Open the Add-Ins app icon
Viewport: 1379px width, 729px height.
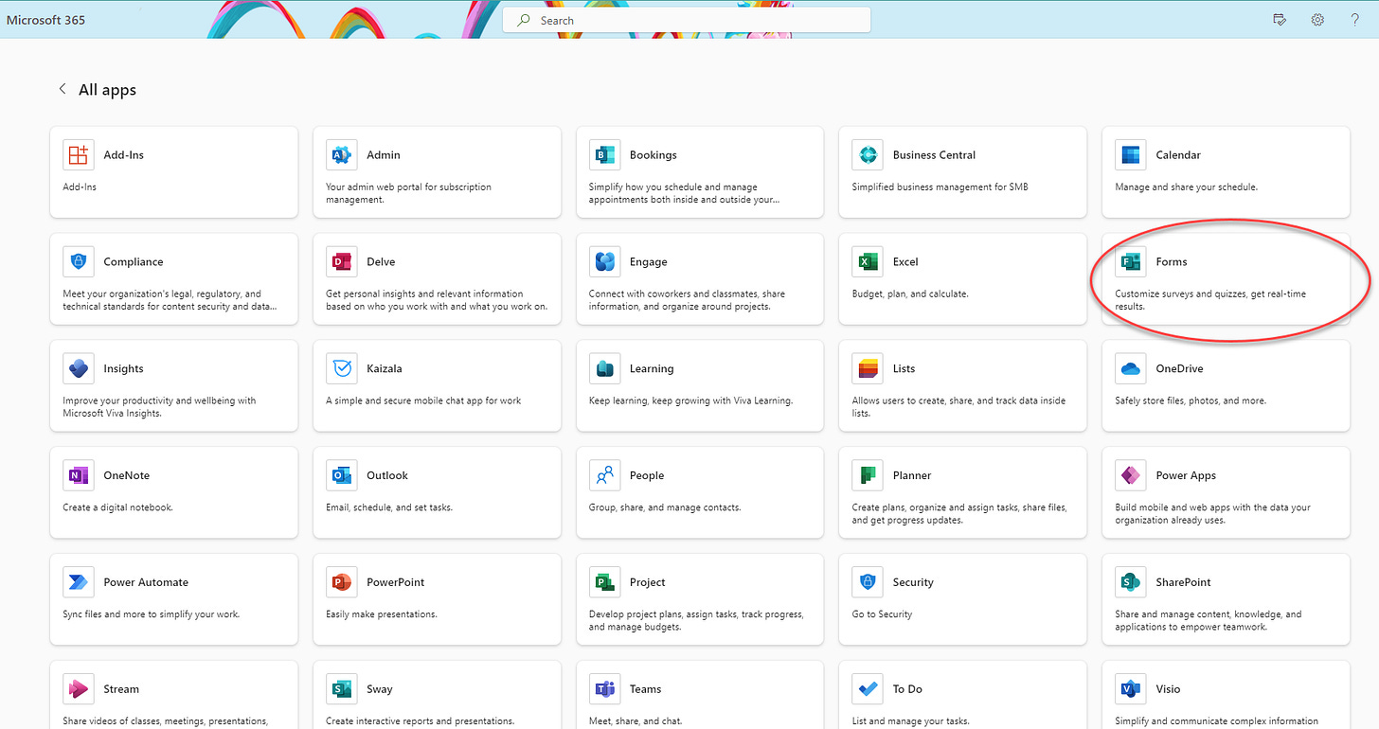click(79, 154)
